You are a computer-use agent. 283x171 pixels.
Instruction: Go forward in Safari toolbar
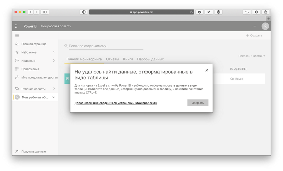[x=36, y=12]
